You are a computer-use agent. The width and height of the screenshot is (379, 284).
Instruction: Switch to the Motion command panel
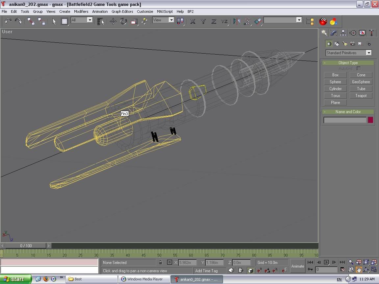(x=353, y=33)
